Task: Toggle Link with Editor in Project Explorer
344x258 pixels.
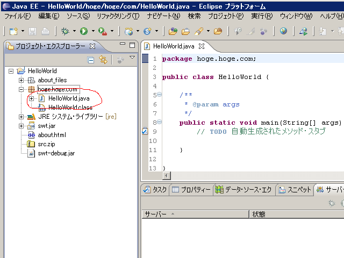Action: 103,60
